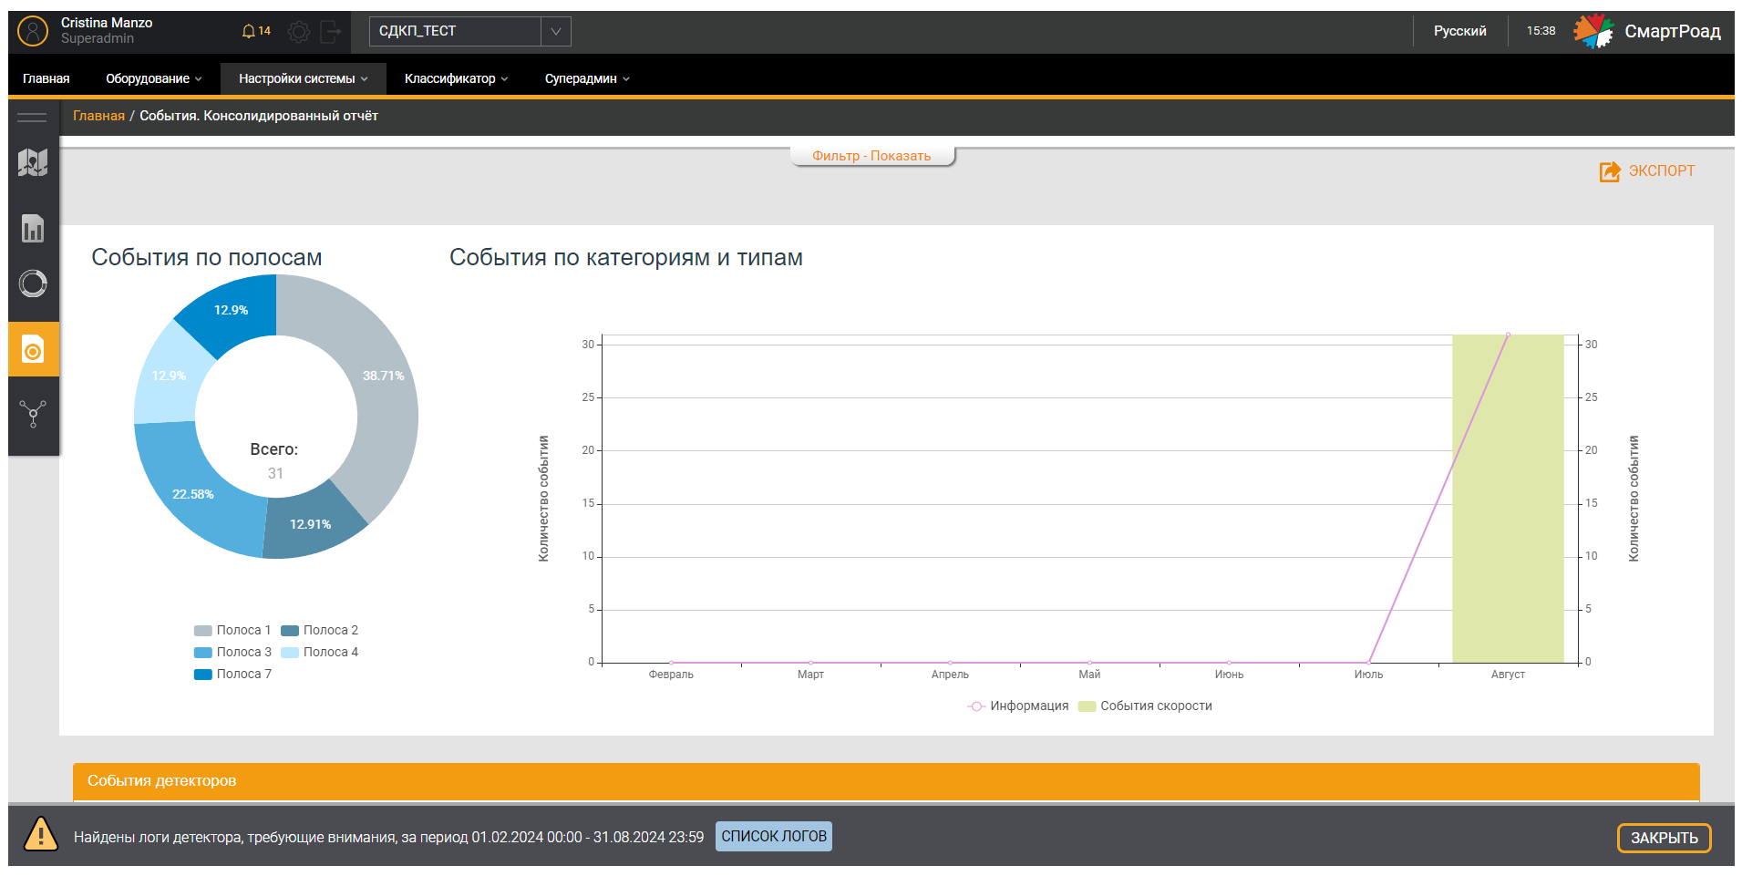Viewport: 1742px width, 876px height.
Task: Open the circular ring sidebar icon
Action: pos(33,283)
